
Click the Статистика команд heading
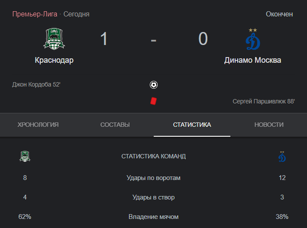[x=153, y=156]
